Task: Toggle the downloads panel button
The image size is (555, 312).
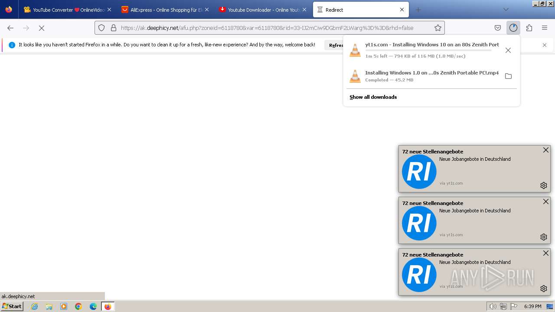Action: click(x=513, y=28)
